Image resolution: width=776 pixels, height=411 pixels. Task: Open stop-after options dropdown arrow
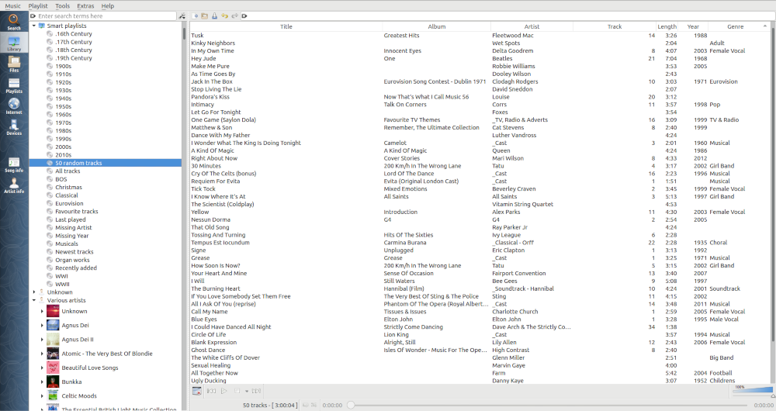coord(247,391)
